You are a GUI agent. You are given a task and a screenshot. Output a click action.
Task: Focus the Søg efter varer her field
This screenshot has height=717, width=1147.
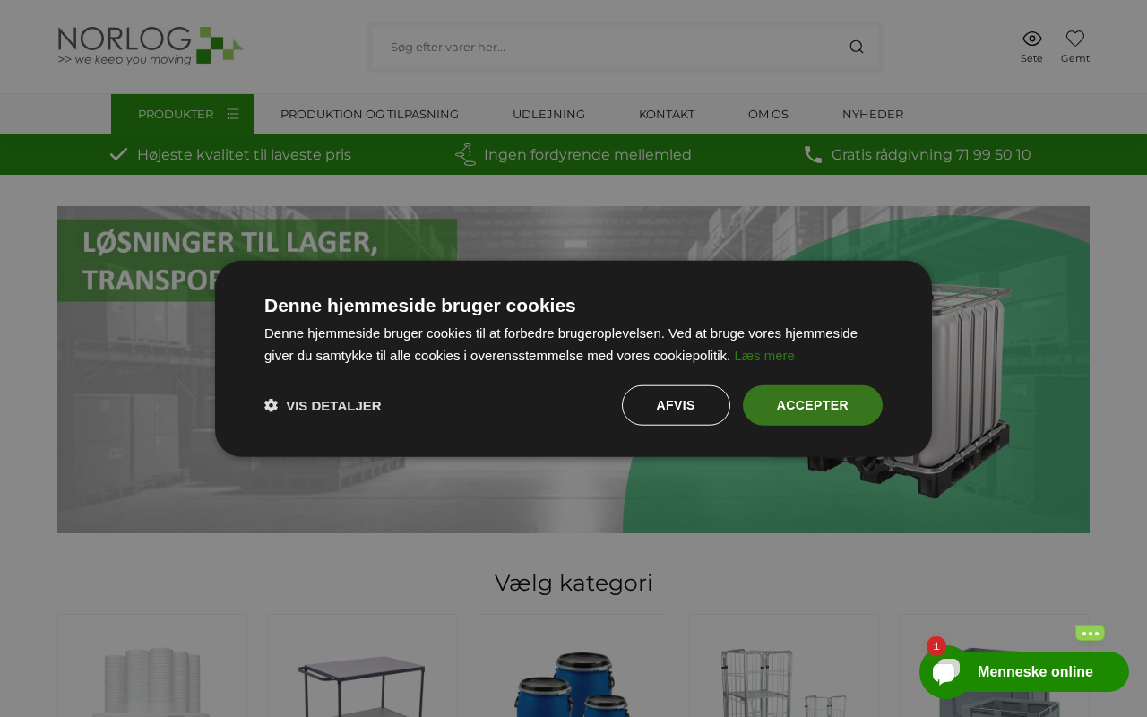(x=609, y=47)
